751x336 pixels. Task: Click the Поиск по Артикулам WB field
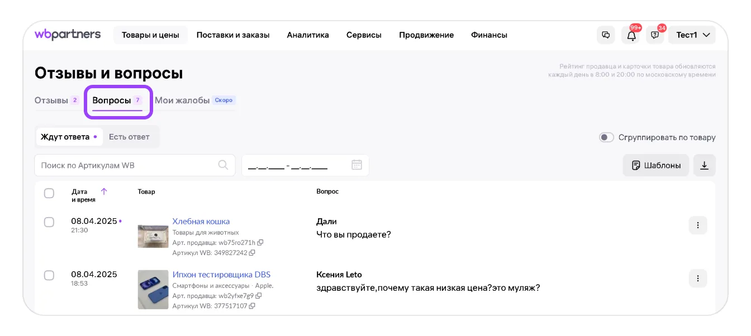point(127,165)
